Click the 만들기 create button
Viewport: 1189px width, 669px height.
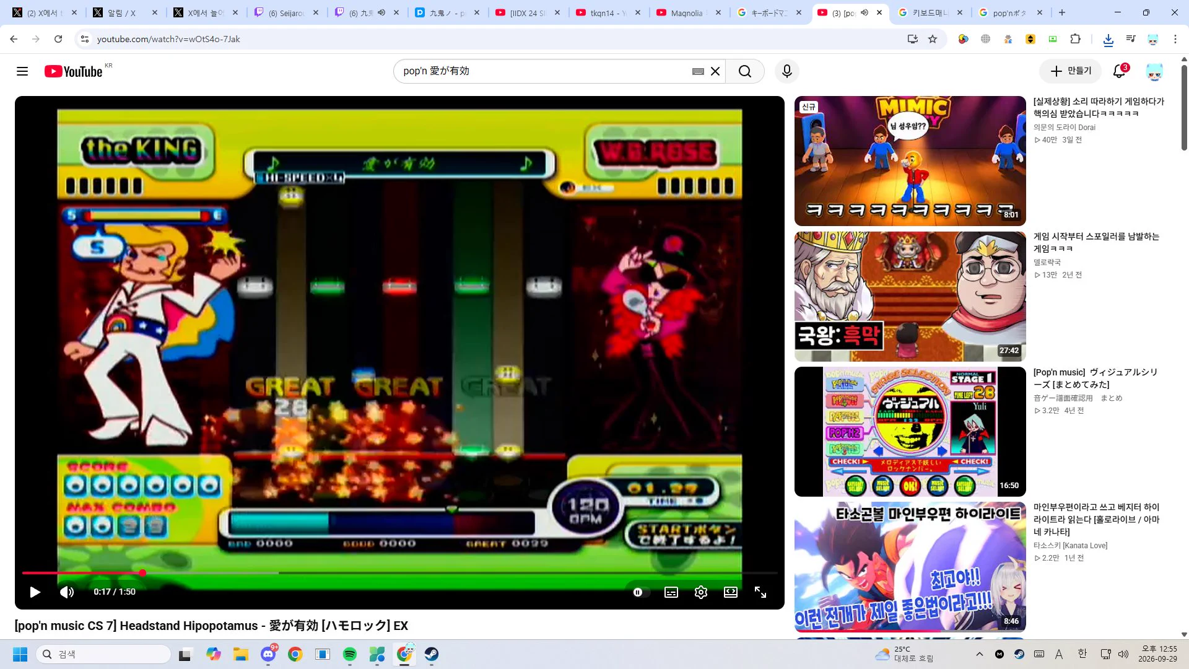coord(1071,71)
